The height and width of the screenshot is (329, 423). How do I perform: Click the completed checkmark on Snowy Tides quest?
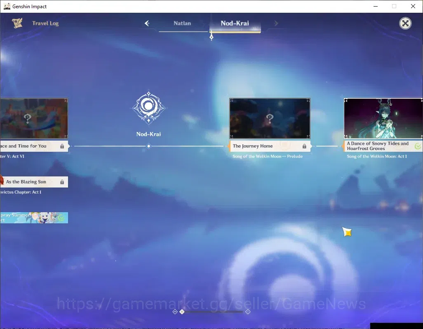pyautogui.click(x=418, y=146)
